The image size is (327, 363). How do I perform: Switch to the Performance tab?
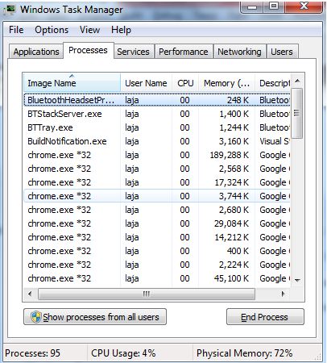184,52
